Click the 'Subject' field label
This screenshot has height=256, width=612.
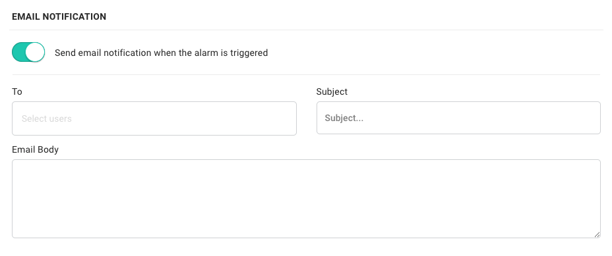332,92
